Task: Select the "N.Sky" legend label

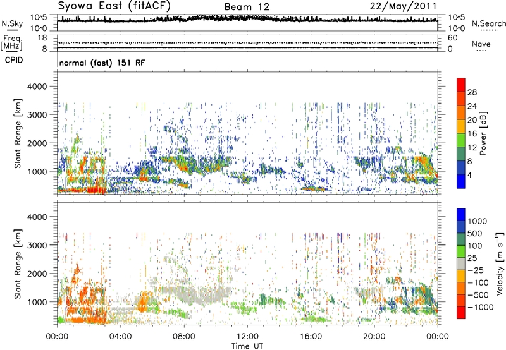Action: point(12,23)
